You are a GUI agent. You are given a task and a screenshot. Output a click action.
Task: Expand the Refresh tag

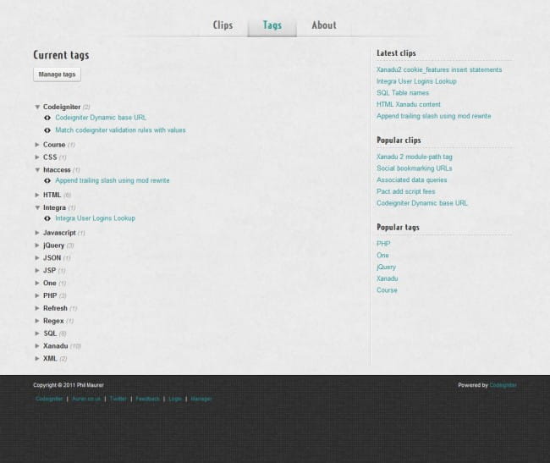point(37,308)
